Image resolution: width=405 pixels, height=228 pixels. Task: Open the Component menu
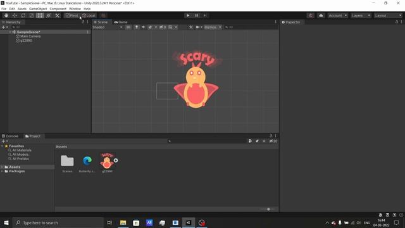[58, 9]
